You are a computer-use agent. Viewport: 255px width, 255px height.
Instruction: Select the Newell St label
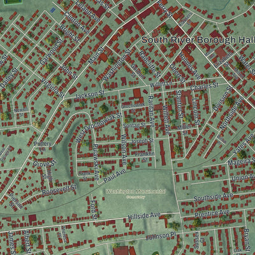(21, 112)
